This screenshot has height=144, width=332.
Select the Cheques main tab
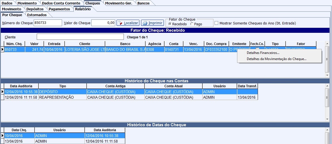92,3
